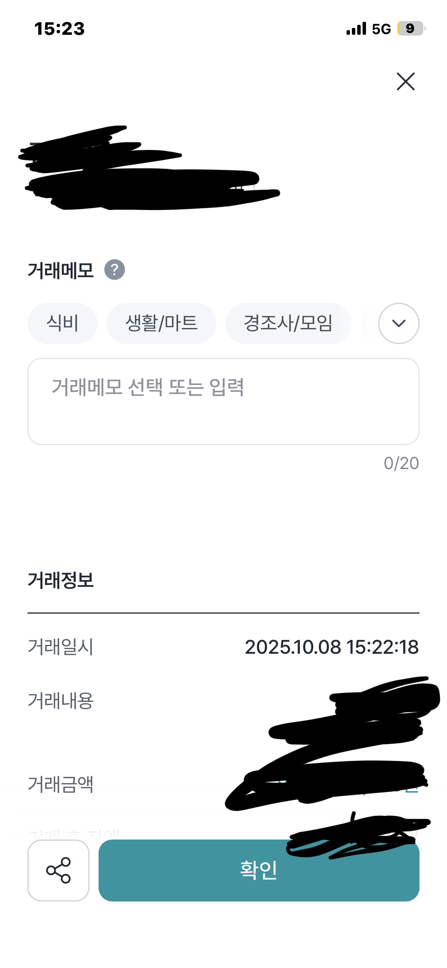
Task: Tap the 거래정보 section heading
Action: tap(61, 580)
